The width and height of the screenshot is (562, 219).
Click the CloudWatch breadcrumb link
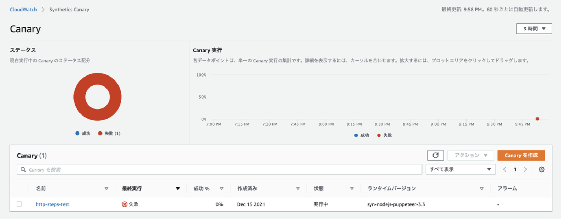tap(23, 10)
